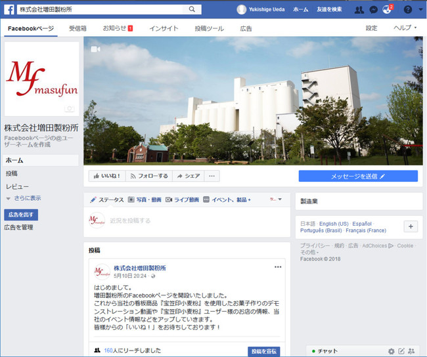The height and width of the screenshot is (357, 427).
Task: Select 写真・動画 composer option
Action: point(145,199)
